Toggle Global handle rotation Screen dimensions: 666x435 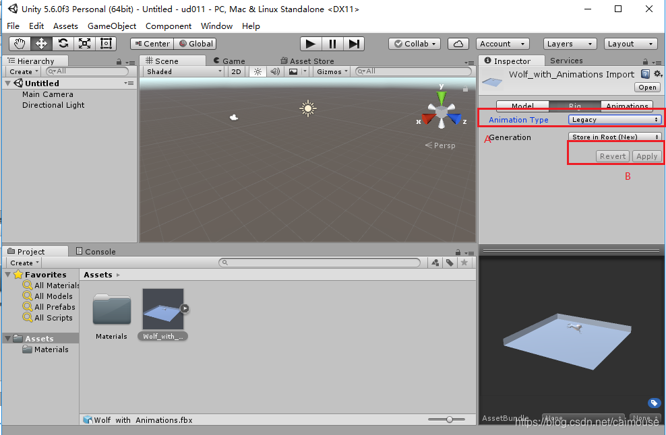click(x=195, y=44)
